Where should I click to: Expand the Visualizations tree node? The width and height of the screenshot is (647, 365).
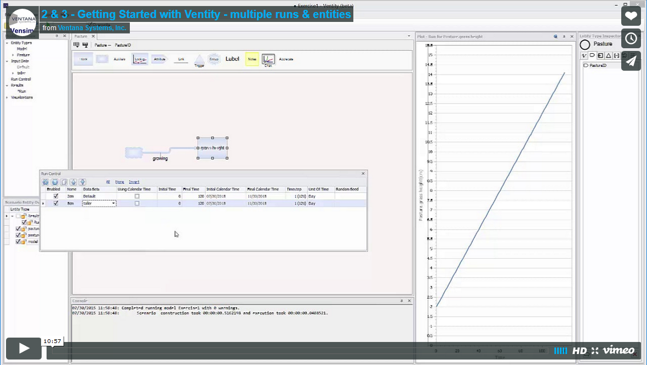click(7, 98)
